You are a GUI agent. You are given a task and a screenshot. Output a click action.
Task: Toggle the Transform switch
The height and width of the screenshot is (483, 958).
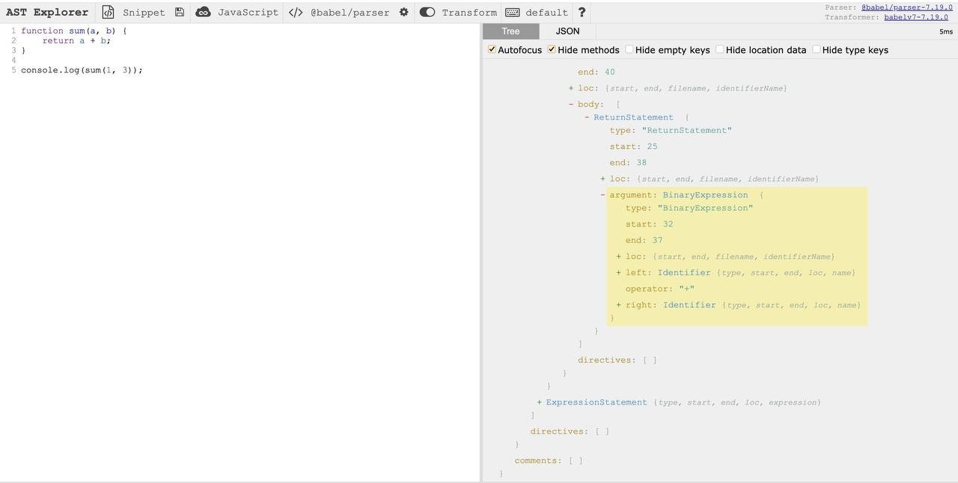pyautogui.click(x=427, y=12)
